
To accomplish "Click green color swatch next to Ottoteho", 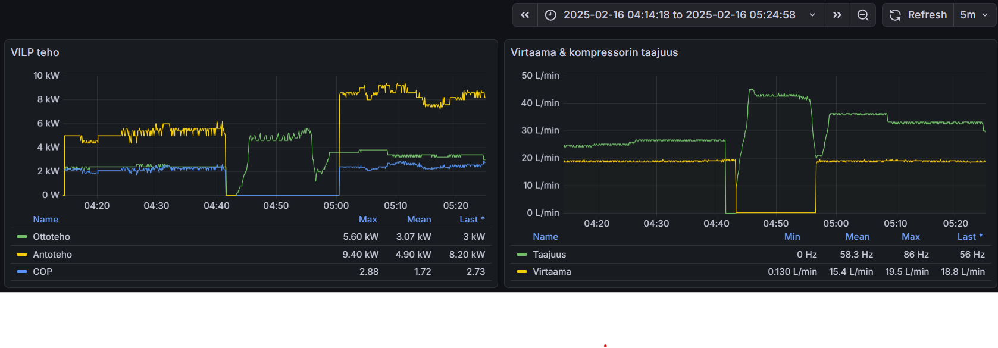I will pyautogui.click(x=22, y=237).
